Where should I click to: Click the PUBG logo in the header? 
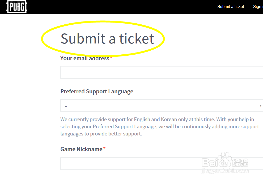pyautogui.click(x=17, y=7)
